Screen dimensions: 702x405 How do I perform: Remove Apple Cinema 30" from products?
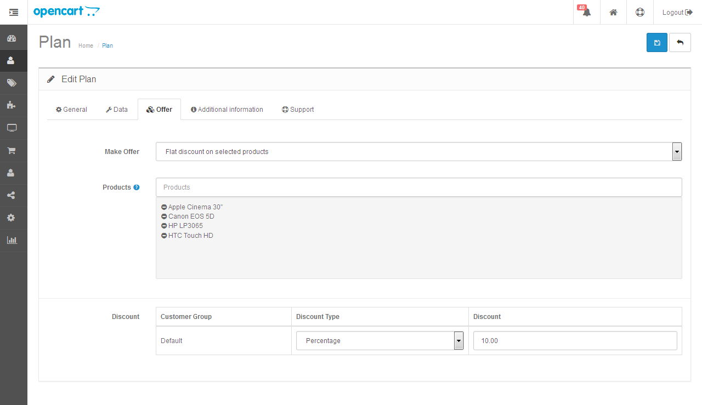[x=164, y=207]
